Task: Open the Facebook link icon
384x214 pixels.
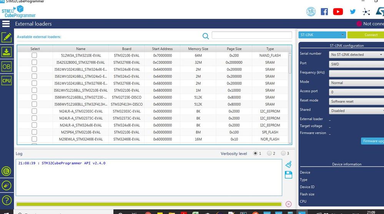Action: (x=324, y=12)
